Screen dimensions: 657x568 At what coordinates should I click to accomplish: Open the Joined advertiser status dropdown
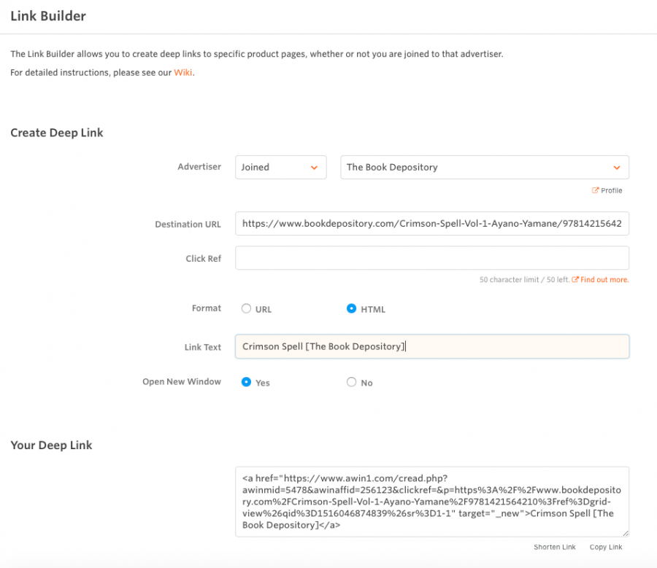point(280,167)
